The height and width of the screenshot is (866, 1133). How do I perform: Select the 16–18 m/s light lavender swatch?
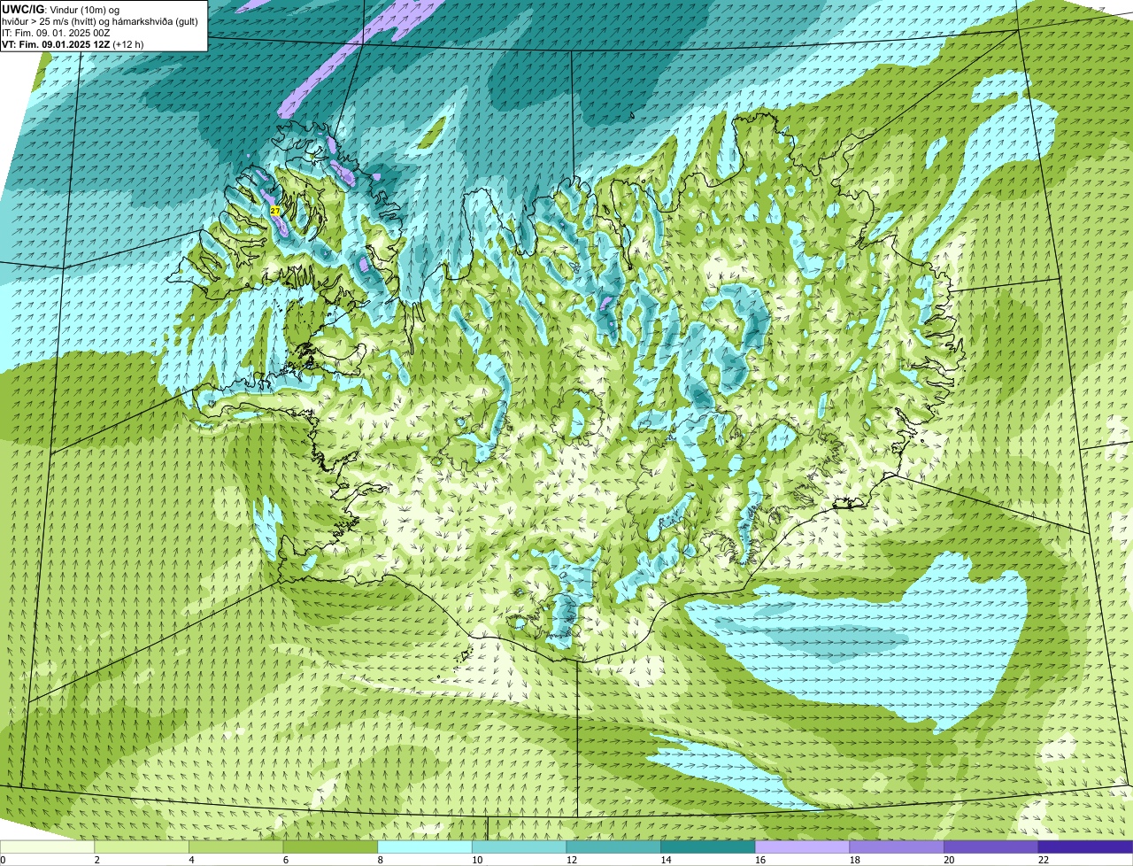click(803, 847)
